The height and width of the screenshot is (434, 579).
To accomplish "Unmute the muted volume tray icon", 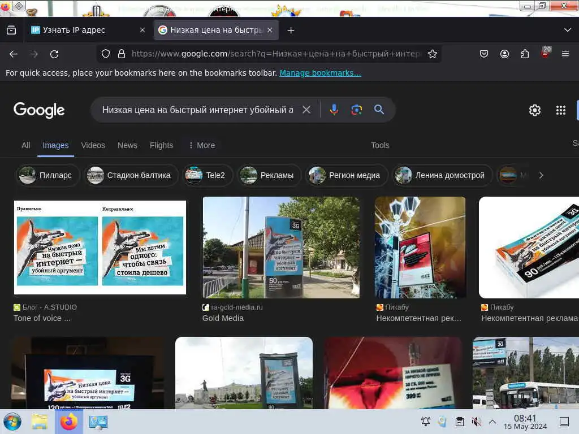I will pyautogui.click(x=476, y=422).
